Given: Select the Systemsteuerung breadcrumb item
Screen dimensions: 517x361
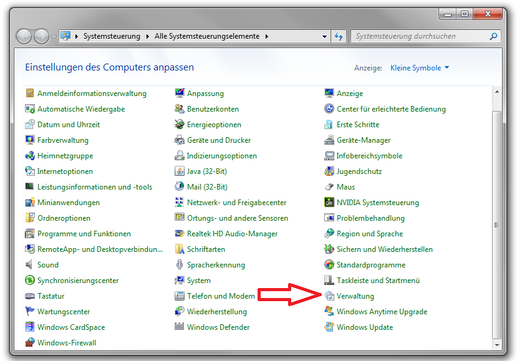Looking at the screenshot, I should coord(112,36).
